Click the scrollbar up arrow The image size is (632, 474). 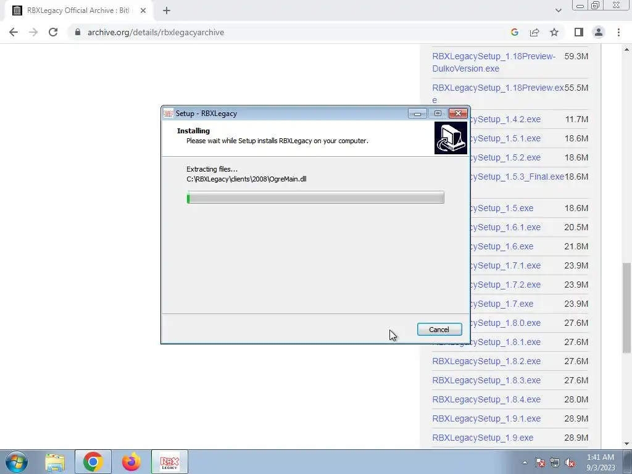(x=626, y=49)
